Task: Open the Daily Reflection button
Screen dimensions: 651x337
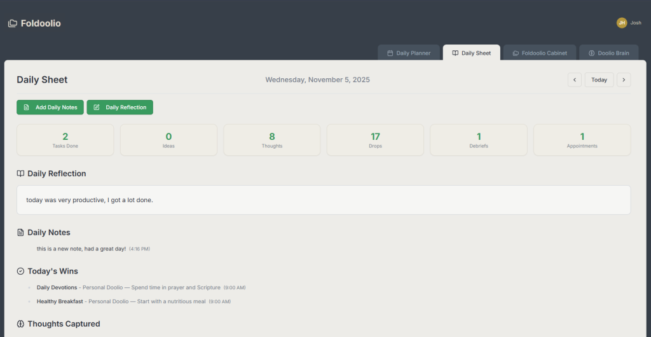Action: pos(120,107)
